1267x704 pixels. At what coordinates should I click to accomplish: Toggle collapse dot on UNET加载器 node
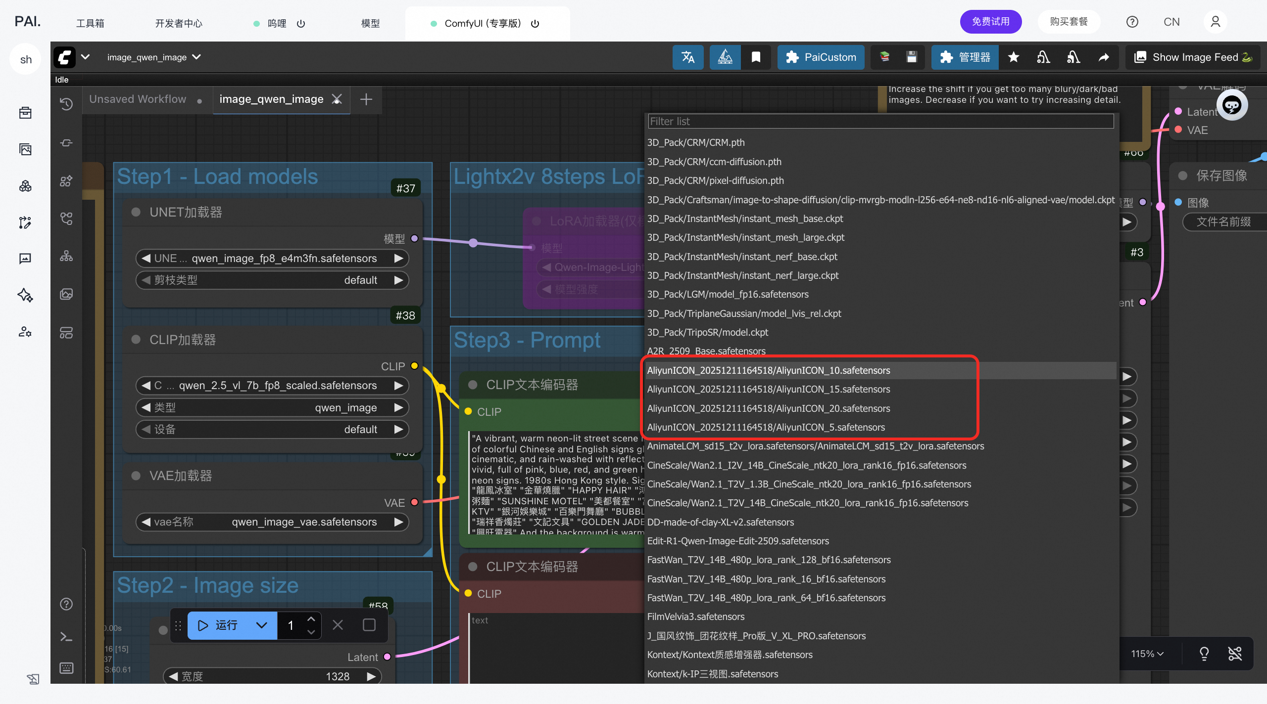click(136, 212)
